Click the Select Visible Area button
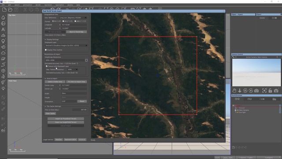The image size is (282, 159). pos(55,82)
